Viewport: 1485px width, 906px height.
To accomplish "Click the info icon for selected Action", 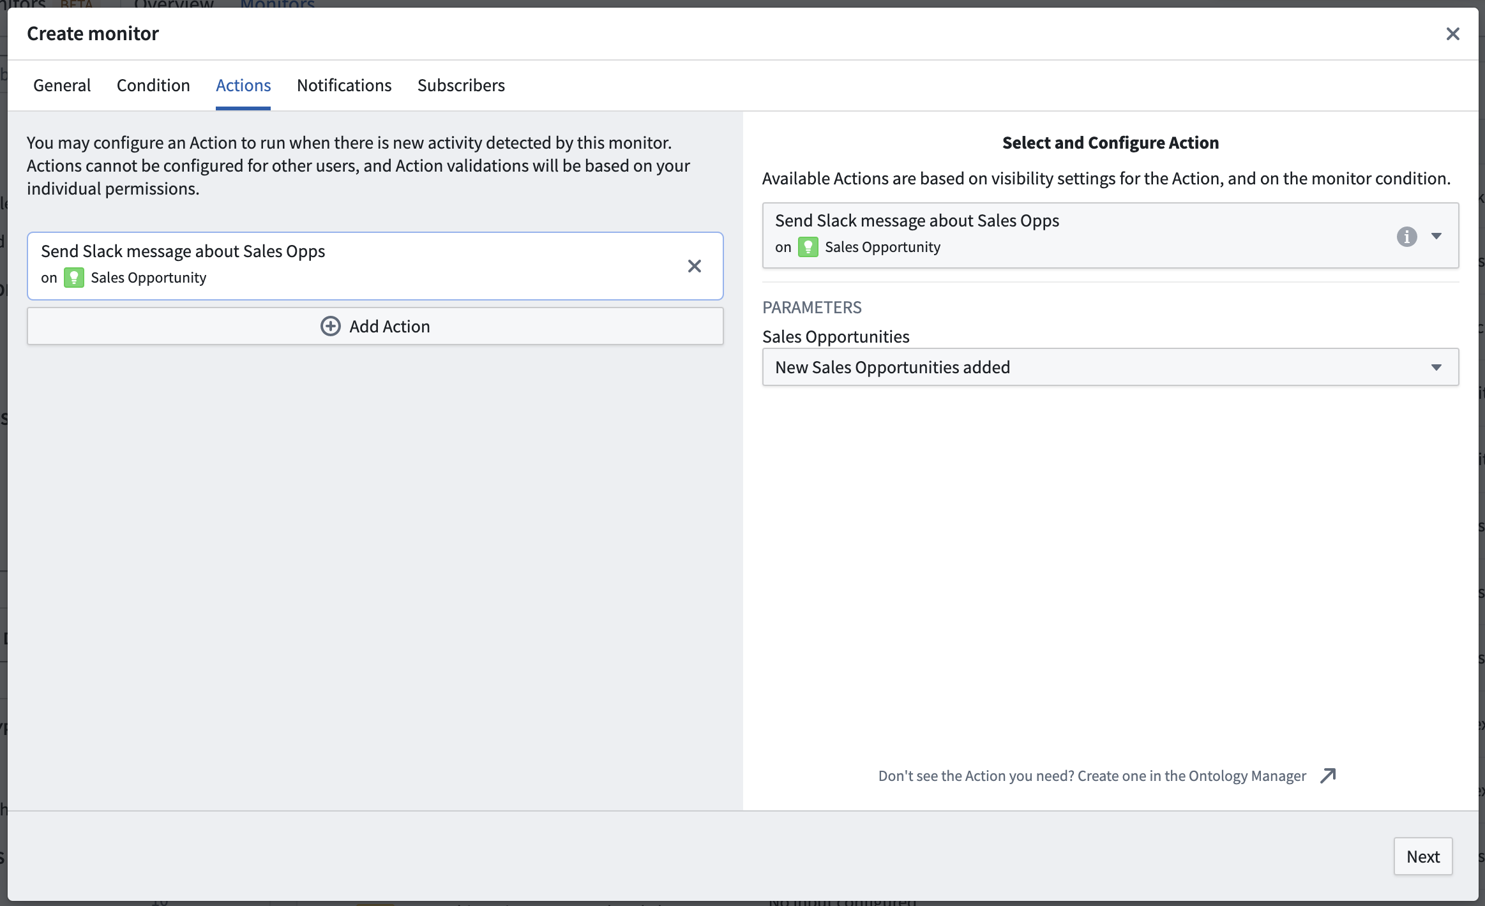I will coord(1406,237).
